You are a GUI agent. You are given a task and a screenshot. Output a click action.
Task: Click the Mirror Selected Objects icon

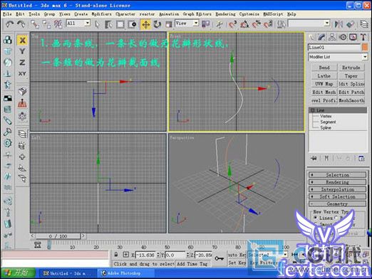tap(339, 24)
